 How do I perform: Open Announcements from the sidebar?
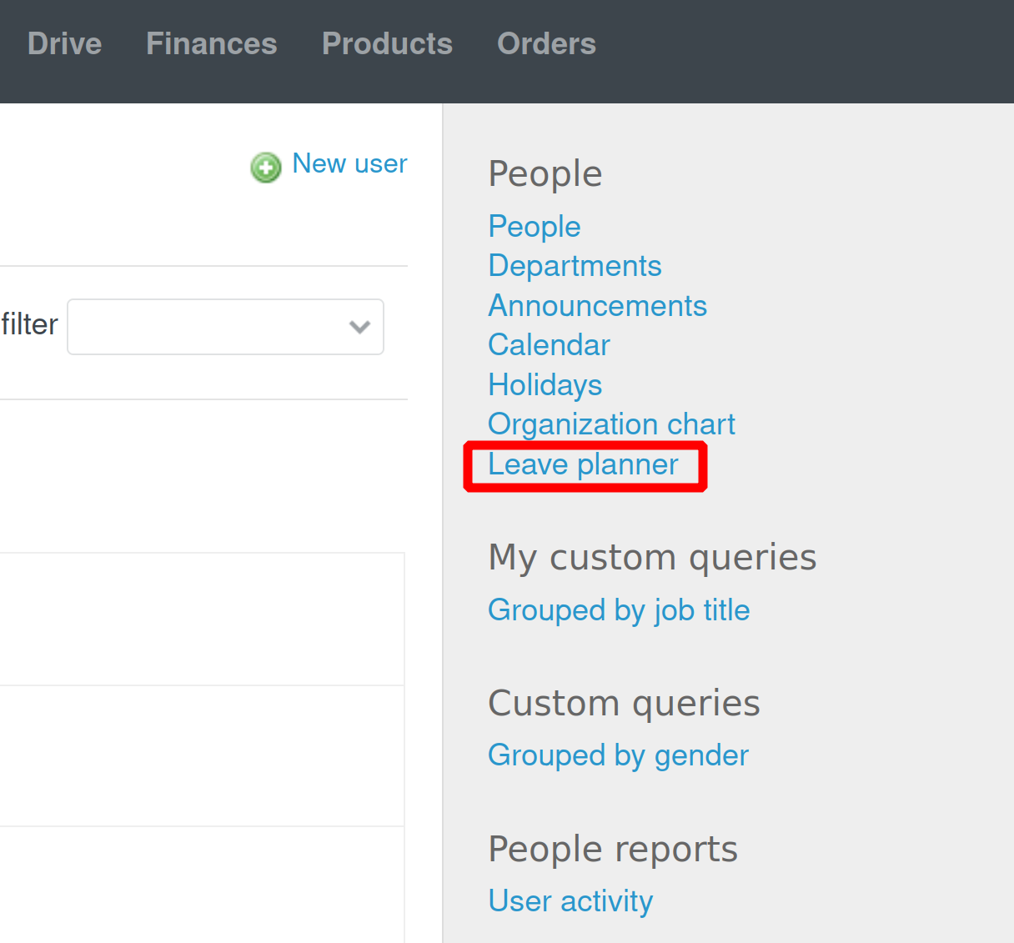(597, 305)
